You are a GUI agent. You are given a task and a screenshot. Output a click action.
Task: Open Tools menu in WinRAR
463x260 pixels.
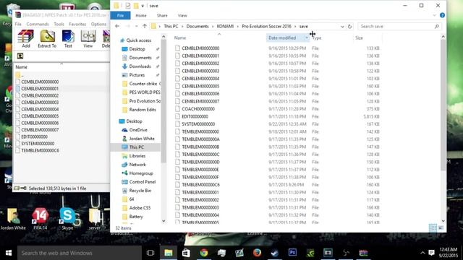coord(59,24)
